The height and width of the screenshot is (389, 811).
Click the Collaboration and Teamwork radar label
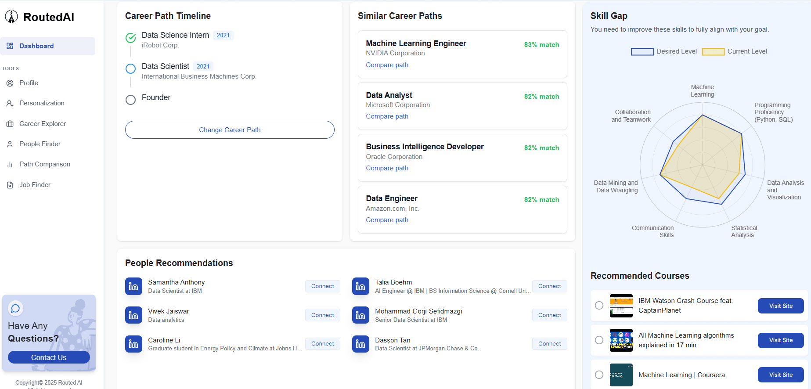(631, 116)
